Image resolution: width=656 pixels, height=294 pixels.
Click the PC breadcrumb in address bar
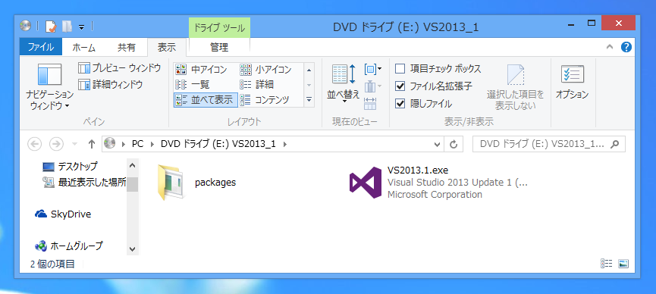137,144
